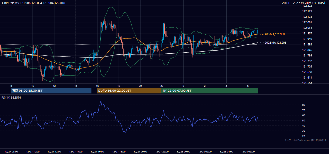Select the hour label 2 under price chart
Screen dimensions: 329x154
(205, 85)
